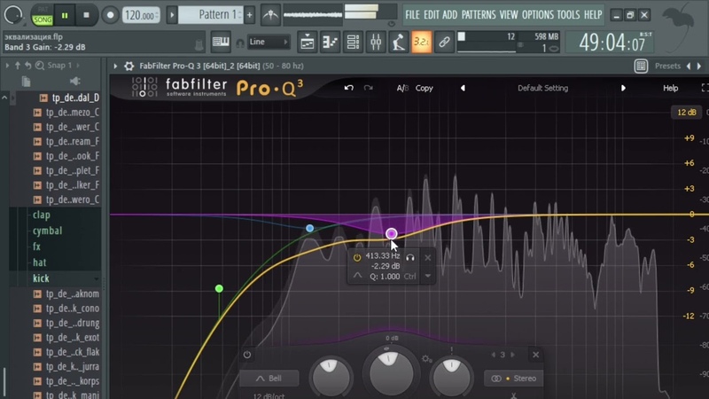Open the TOOLS menu
This screenshot has height=399, width=709.
click(568, 15)
